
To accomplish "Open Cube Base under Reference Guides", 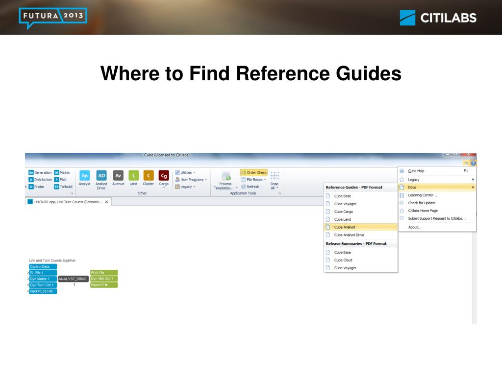I will 360,196.
